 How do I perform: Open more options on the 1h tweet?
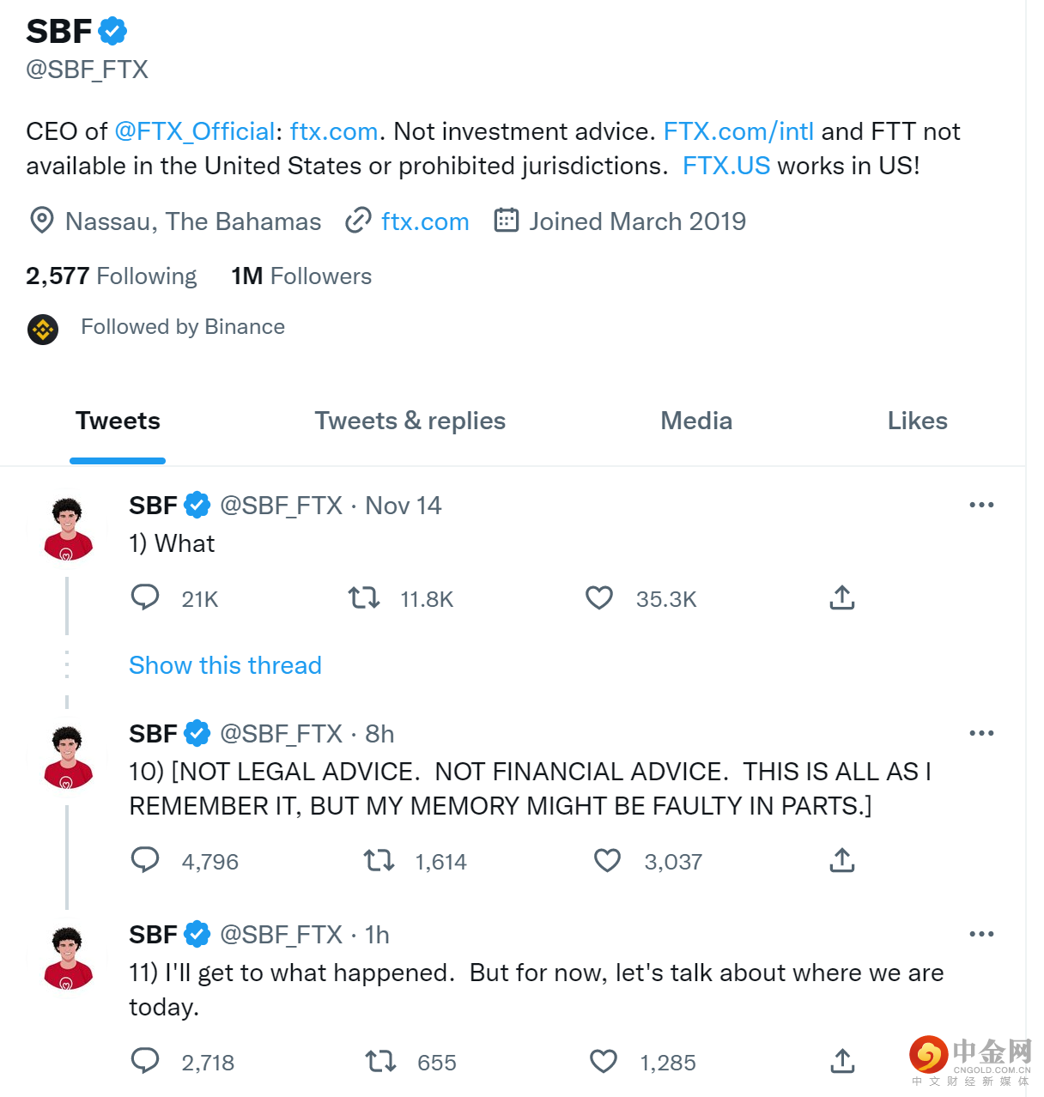click(981, 934)
